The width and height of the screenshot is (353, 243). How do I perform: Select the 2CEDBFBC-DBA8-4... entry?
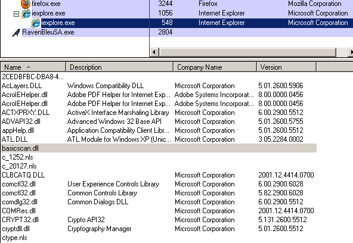point(33,77)
